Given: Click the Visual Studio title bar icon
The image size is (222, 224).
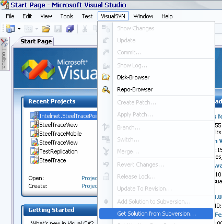Looking at the screenshot, I should point(5,5).
